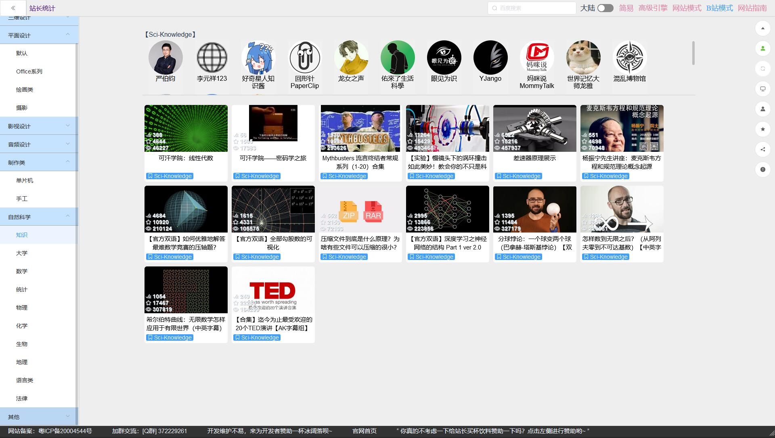The width and height of the screenshot is (775, 438).
Task: Open 差速器原理展示 video thumbnail
Action: 534,128
